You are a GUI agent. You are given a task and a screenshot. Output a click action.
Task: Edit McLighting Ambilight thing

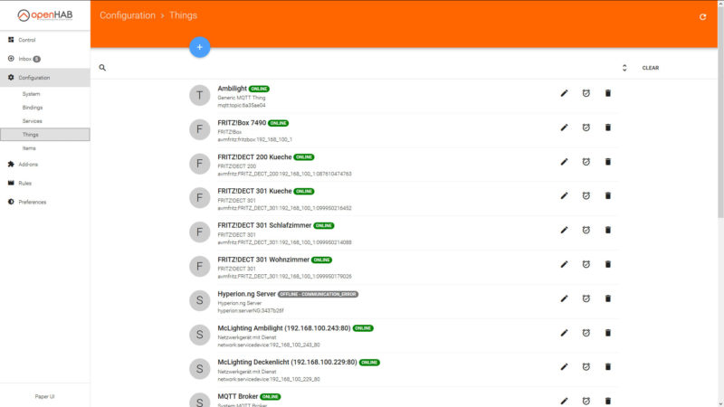(x=564, y=333)
